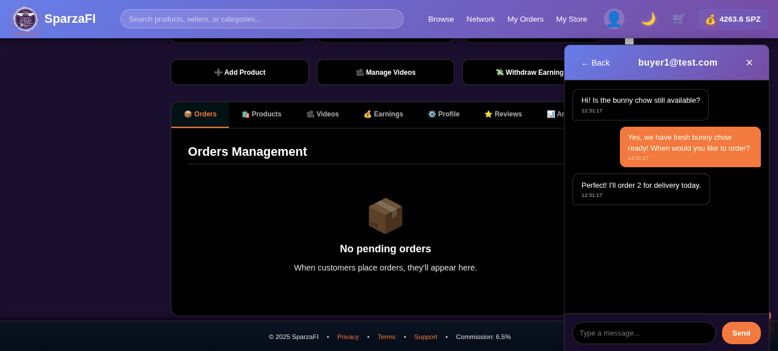This screenshot has width=778, height=351.
Task: Click the Videos camera icon
Action: (309, 114)
